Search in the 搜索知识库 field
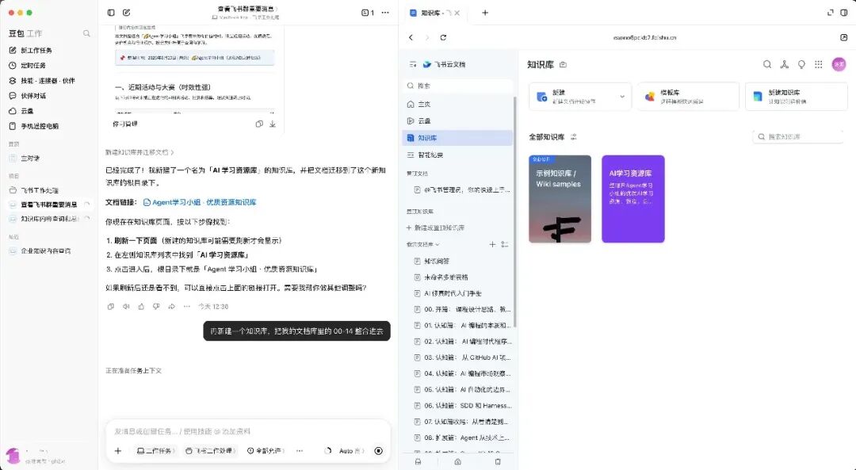Screen dimensions: 856x470 tap(797, 137)
